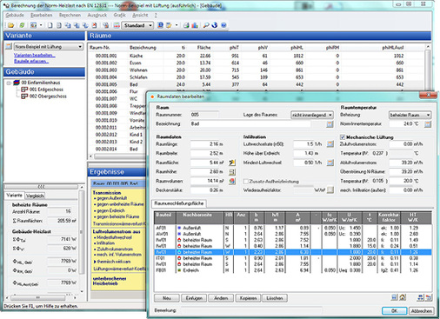Collapse the 00 Einfamilienhaus tree node
The width and height of the screenshot is (440, 319).
9,83
